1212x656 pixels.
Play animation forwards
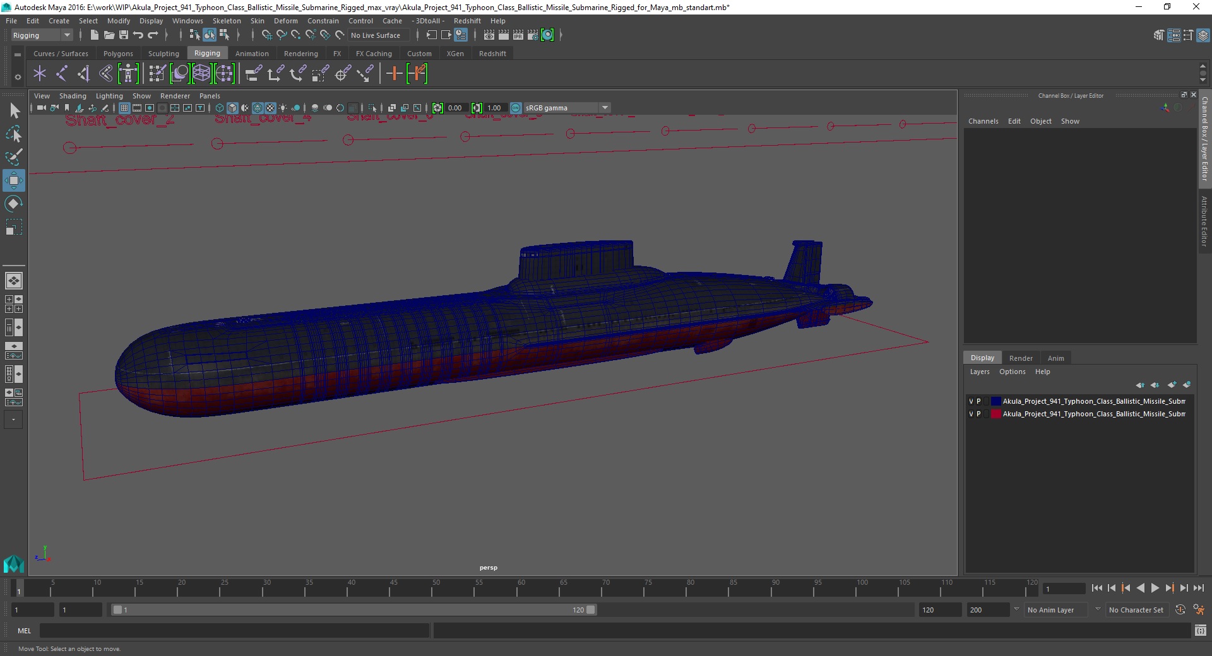tap(1155, 588)
